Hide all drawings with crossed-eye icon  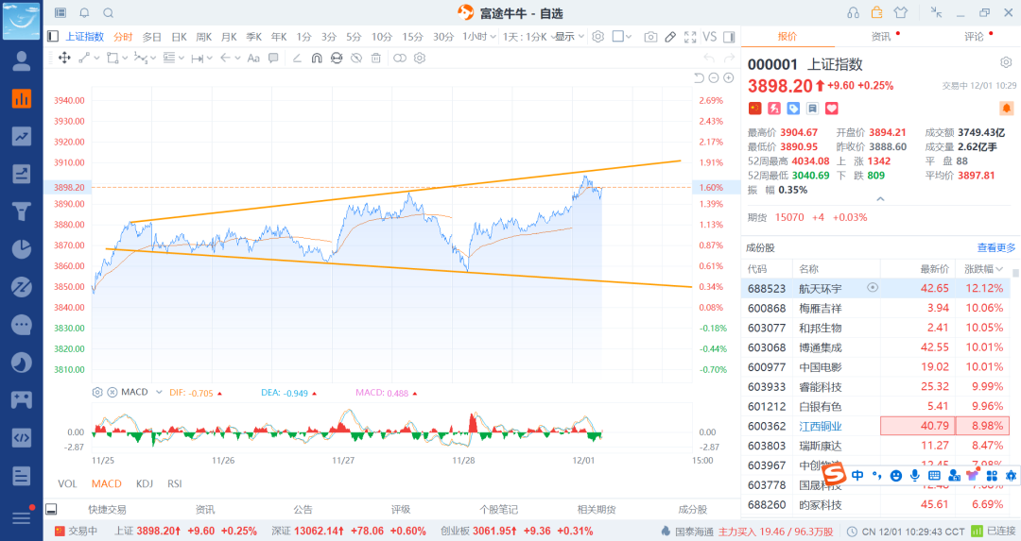point(356,58)
